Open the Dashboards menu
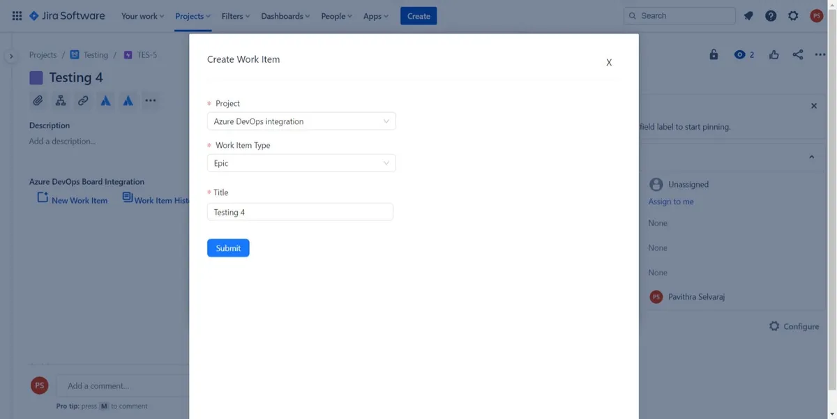 285,15
